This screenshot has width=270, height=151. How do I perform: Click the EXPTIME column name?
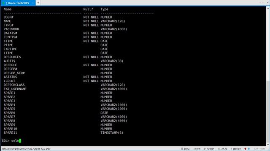(x=10, y=49)
